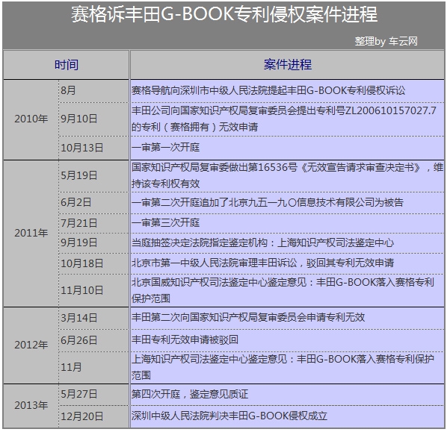Select the 11月 date cell in 2012年
447x432 pixels.
[x=93, y=368]
